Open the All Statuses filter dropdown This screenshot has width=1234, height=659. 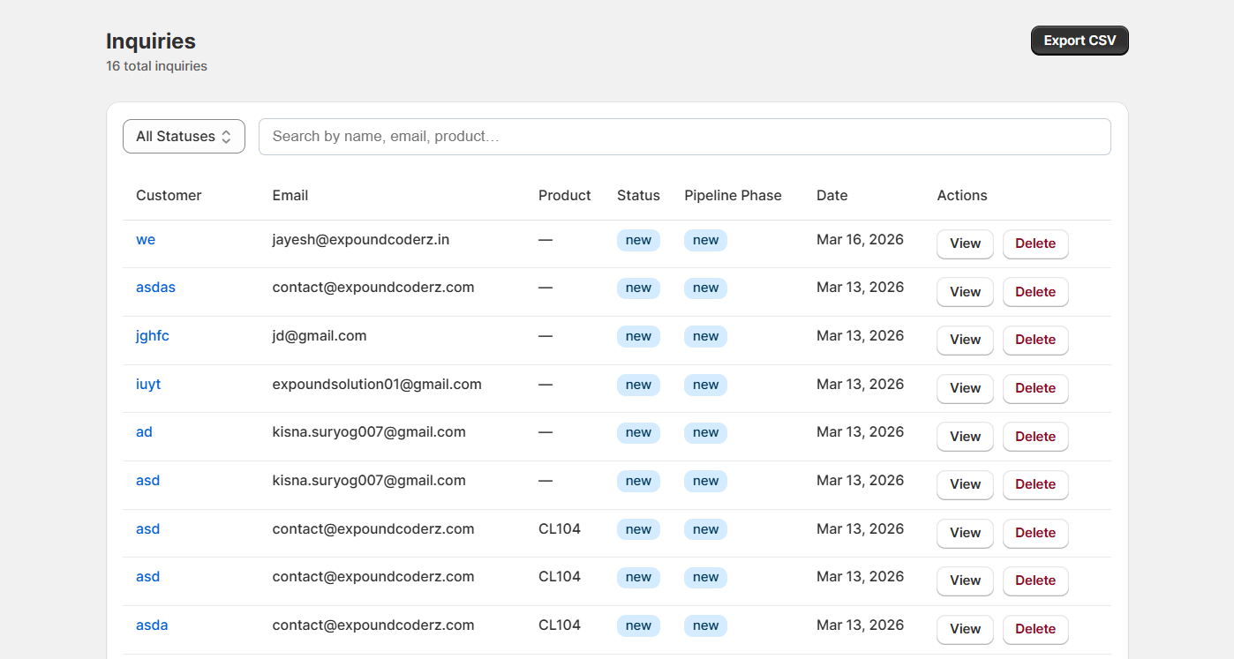coord(184,137)
